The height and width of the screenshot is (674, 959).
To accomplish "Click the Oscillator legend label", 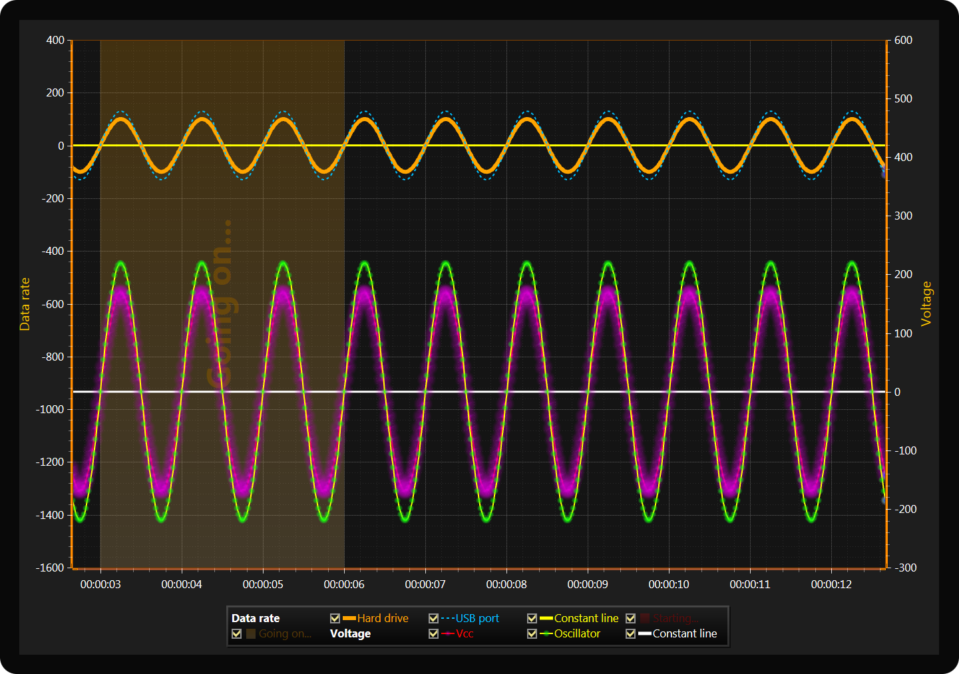I will click(x=577, y=634).
